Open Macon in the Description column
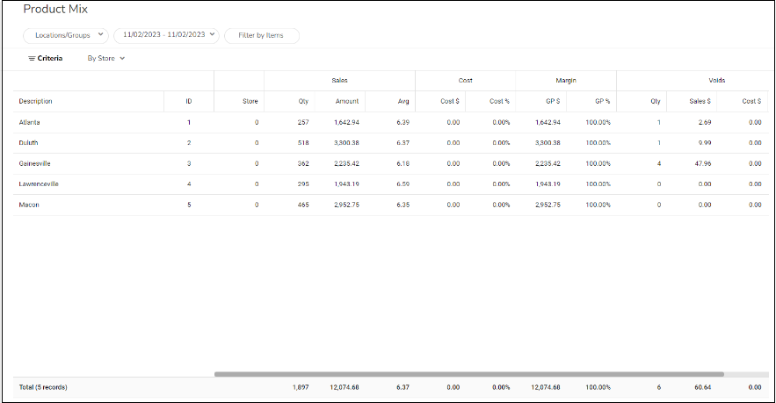The width and height of the screenshot is (776, 403). (29, 205)
